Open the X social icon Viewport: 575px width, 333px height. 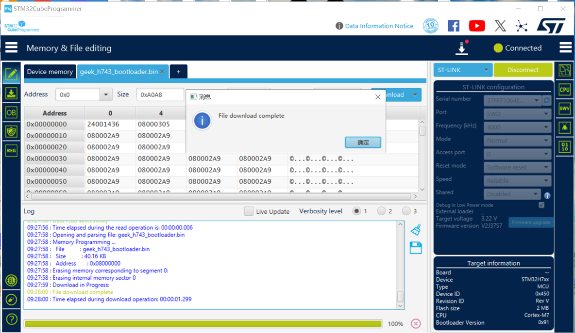tap(500, 26)
